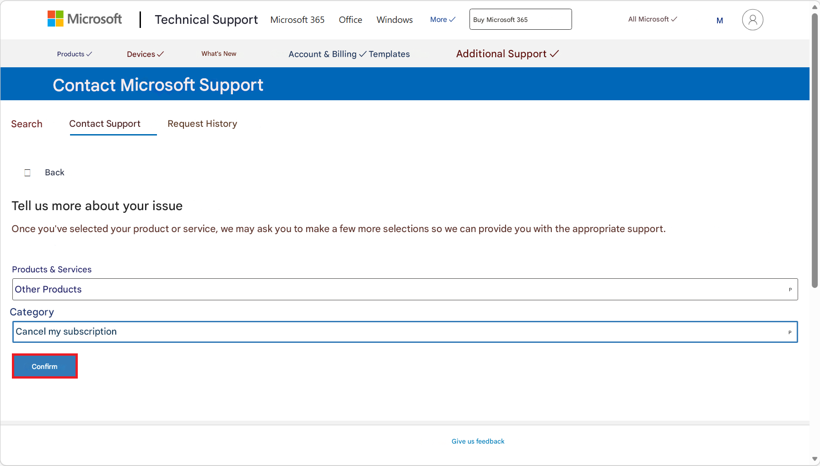820x466 pixels.
Task: Click the checkmark next to Additional Support
Action: (x=555, y=54)
